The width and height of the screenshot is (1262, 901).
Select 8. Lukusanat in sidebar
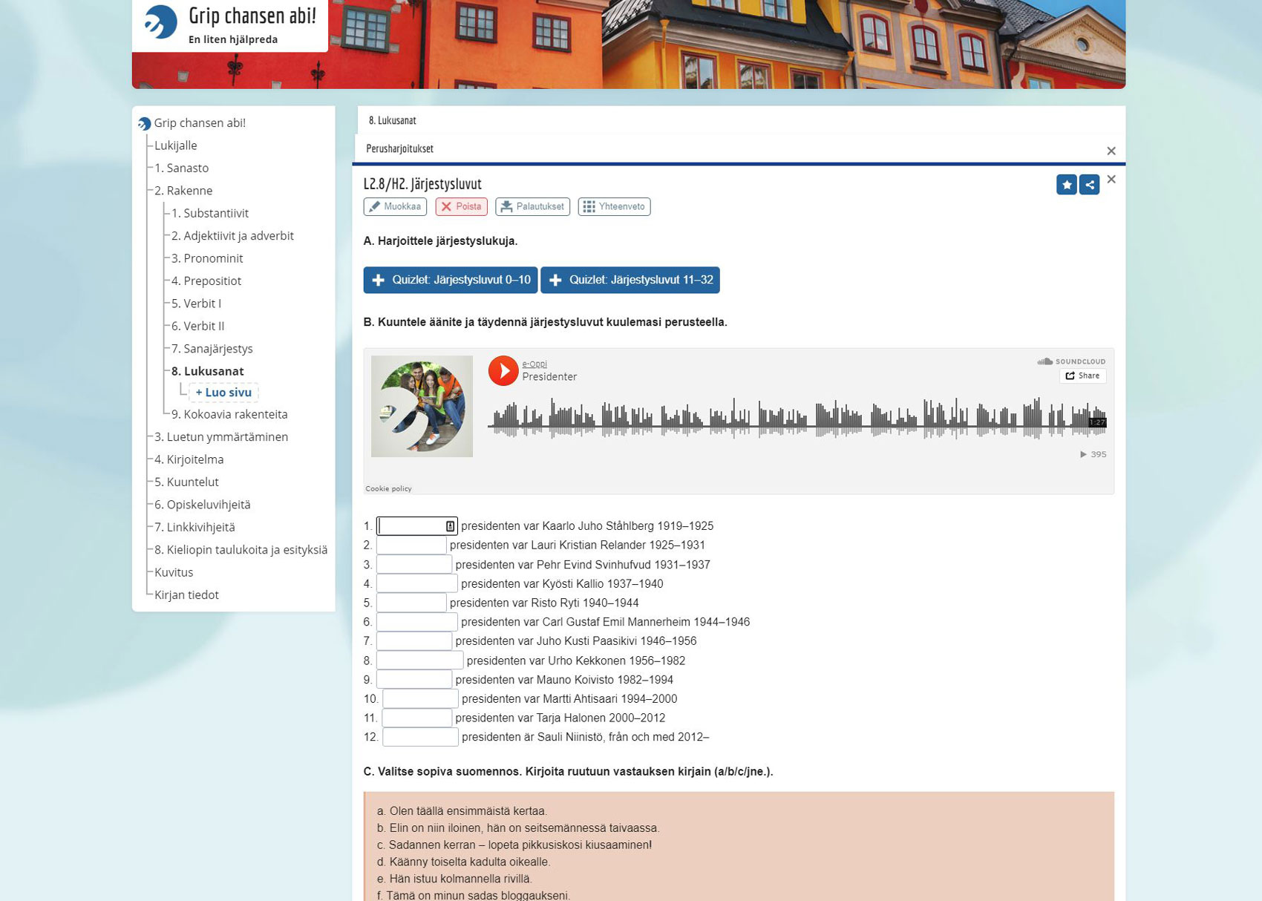[207, 371]
